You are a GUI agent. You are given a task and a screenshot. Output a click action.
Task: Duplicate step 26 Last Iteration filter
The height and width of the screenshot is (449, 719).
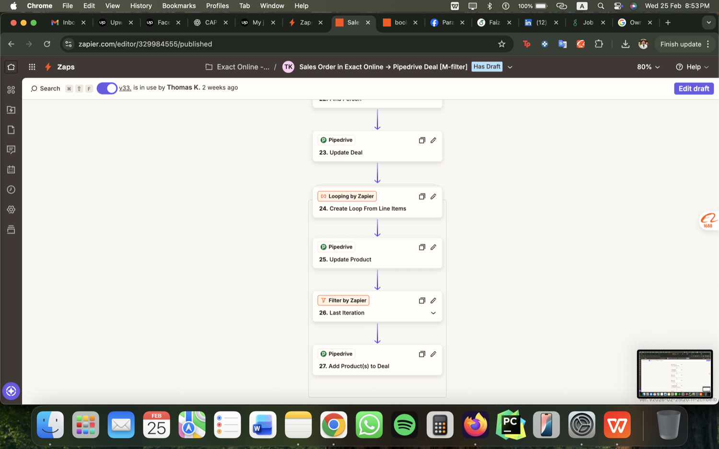(422, 300)
